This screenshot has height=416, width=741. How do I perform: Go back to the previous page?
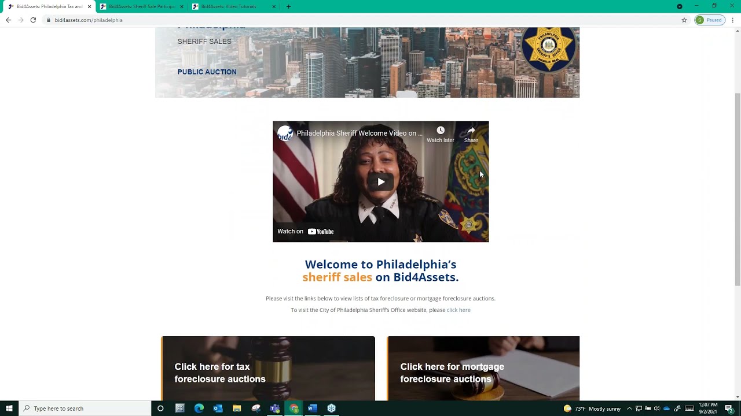(x=8, y=20)
